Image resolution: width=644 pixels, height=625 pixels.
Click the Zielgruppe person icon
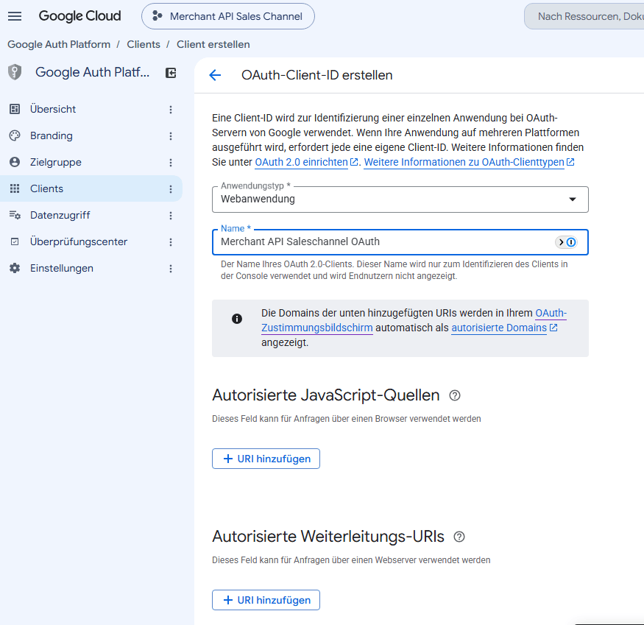click(x=15, y=162)
